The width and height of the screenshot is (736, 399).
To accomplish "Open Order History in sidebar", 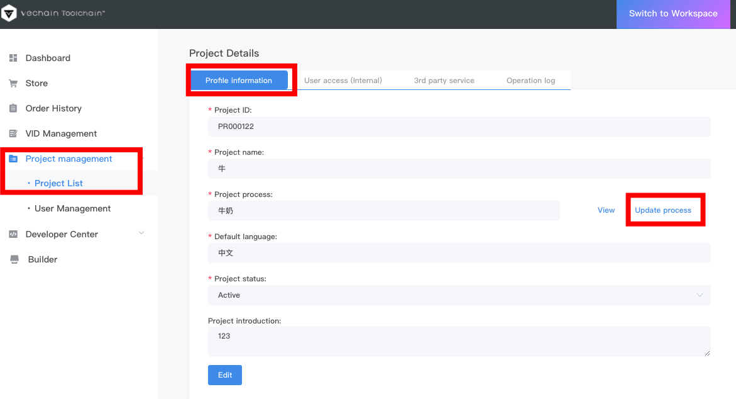I will (x=53, y=109).
